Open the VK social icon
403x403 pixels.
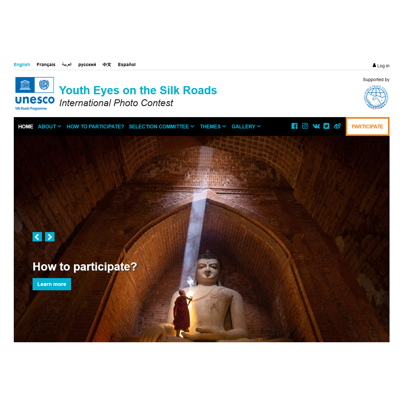click(316, 126)
